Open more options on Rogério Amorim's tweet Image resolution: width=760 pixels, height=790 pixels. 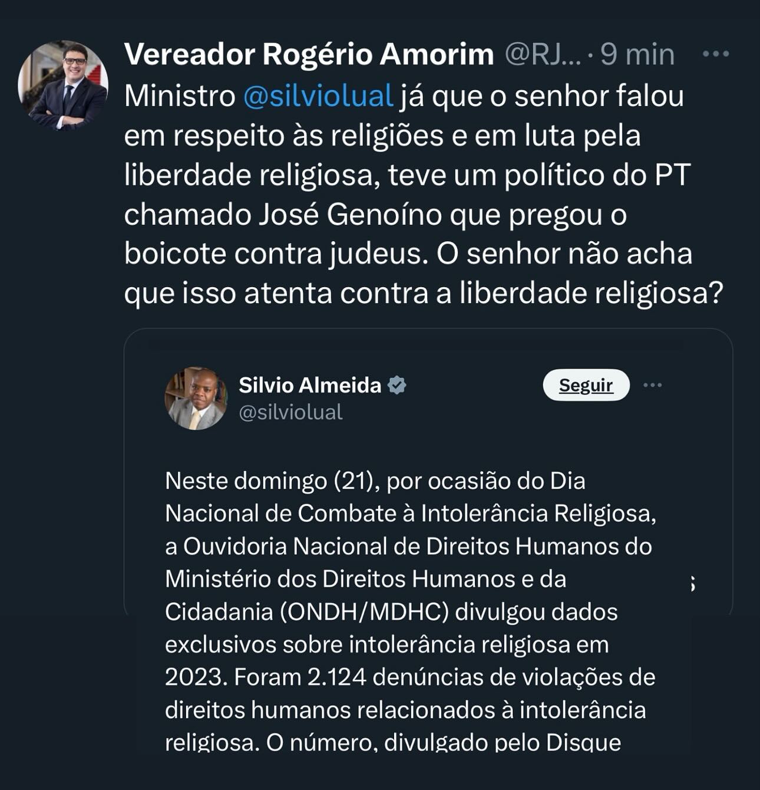(716, 54)
